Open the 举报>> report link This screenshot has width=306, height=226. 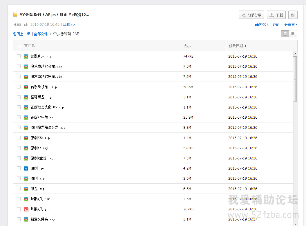[x=69, y=25]
